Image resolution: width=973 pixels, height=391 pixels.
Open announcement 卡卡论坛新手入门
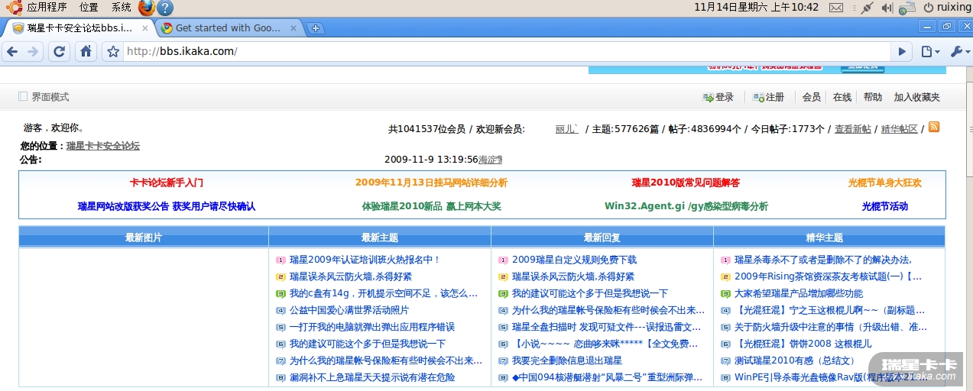(x=166, y=183)
